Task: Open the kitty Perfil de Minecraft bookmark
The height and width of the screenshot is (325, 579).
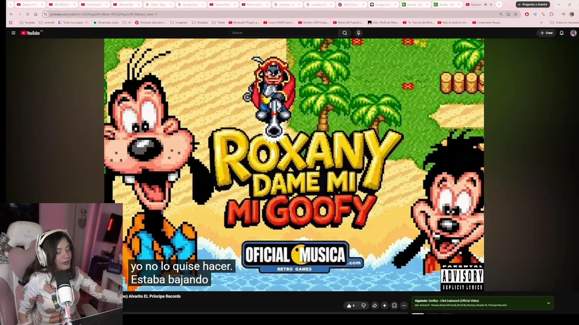Action: 383,23
